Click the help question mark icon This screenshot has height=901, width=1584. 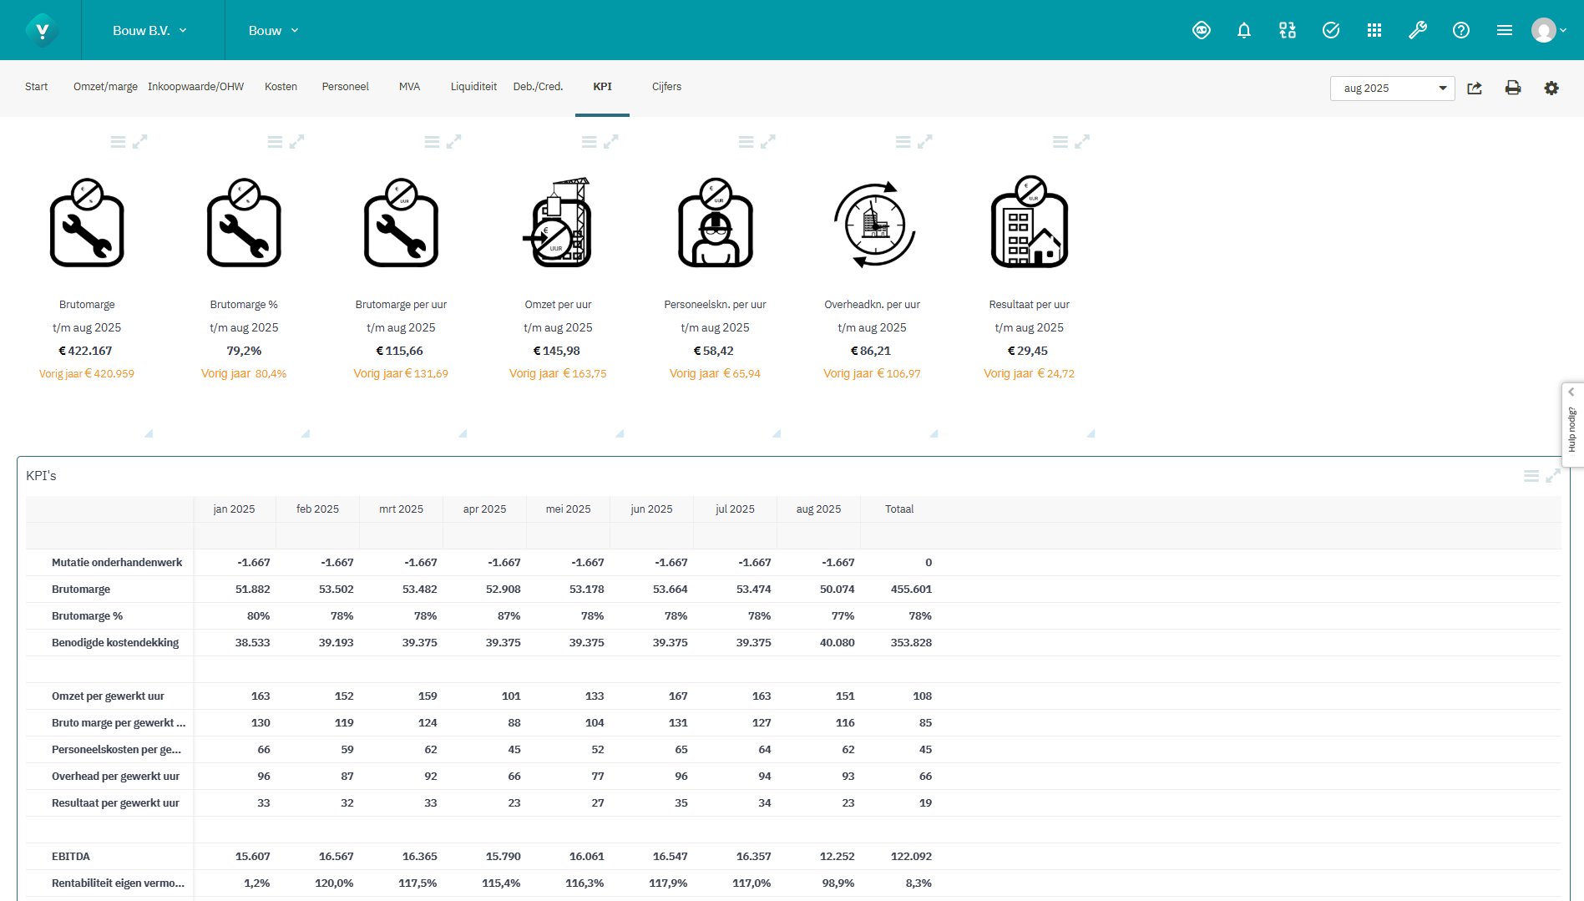click(1461, 30)
